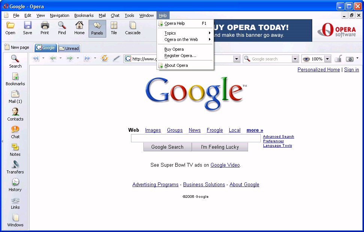Open the Search panel in sidebar

(x=15, y=62)
